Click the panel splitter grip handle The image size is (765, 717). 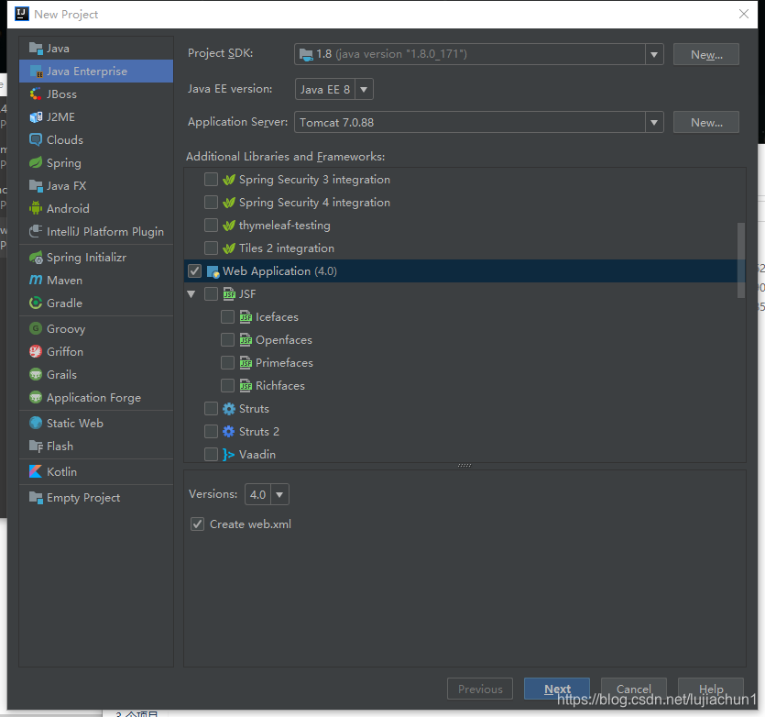(464, 466)
